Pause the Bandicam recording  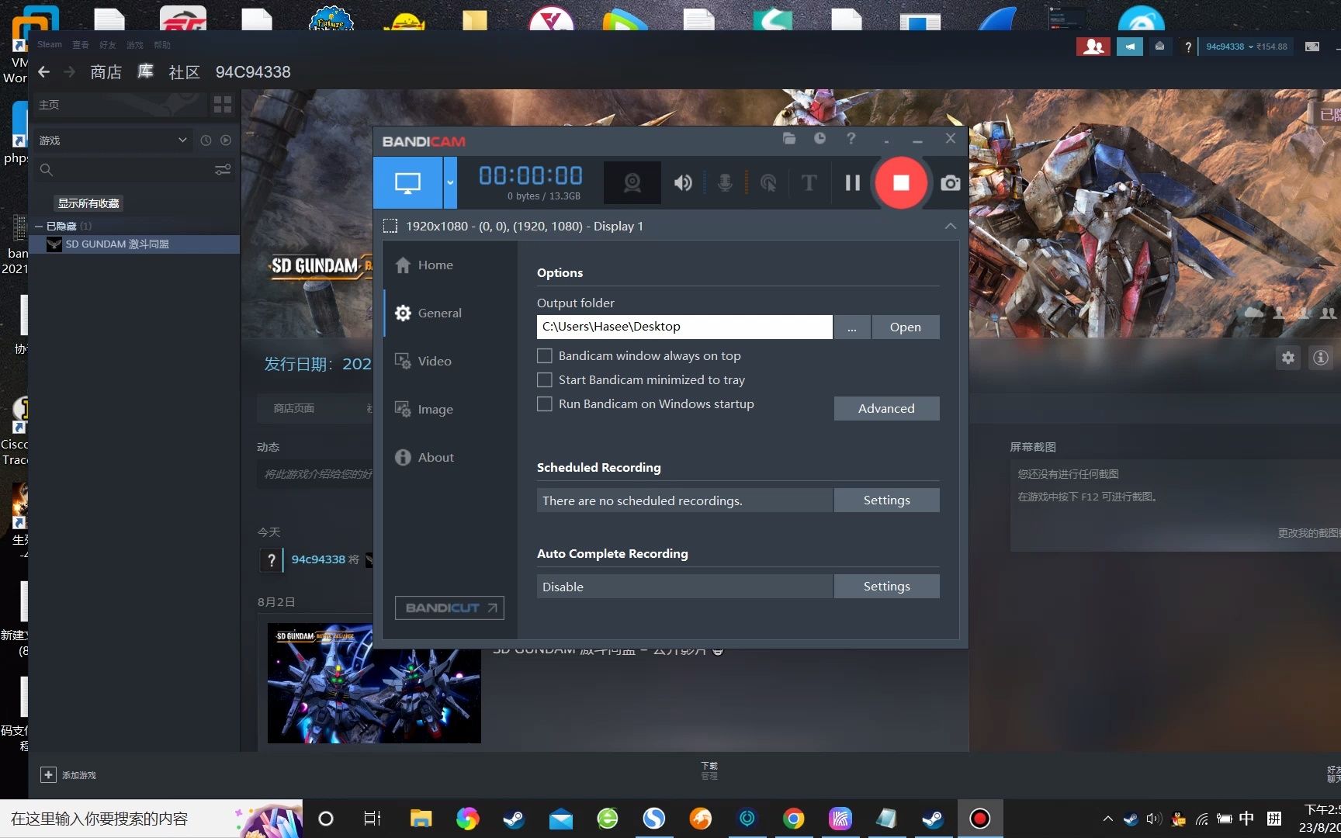853,183
